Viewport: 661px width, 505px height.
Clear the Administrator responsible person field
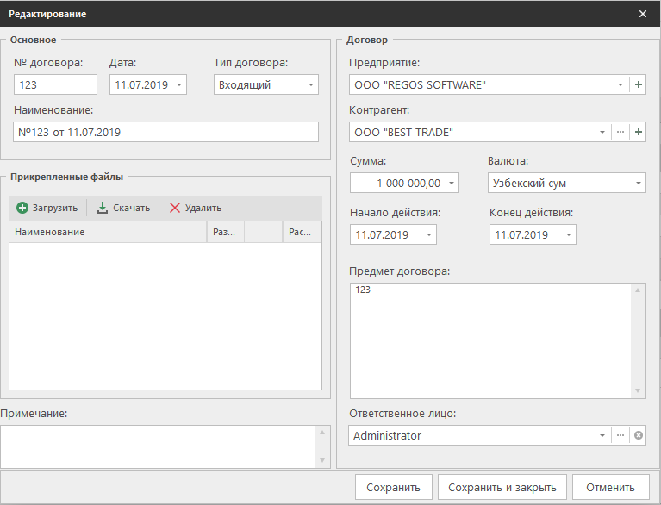[x=638, y=435]
